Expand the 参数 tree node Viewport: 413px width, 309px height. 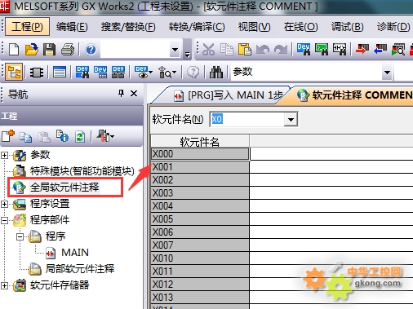[4, 155]
